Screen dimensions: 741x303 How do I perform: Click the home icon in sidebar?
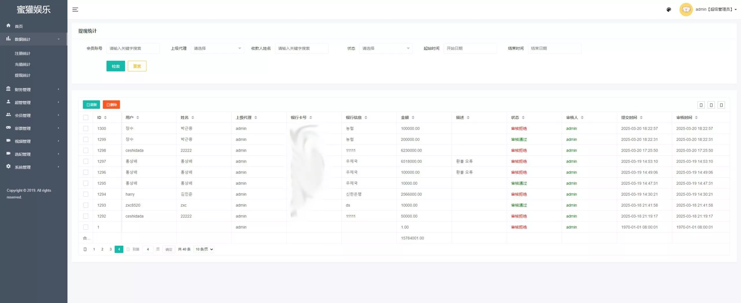pyautogui.click(x=8, y=26)
